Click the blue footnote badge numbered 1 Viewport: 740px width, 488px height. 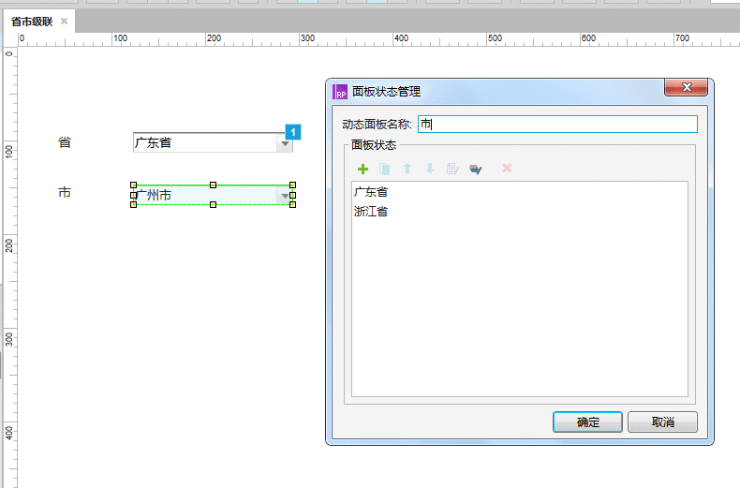(x=293, y=132)
